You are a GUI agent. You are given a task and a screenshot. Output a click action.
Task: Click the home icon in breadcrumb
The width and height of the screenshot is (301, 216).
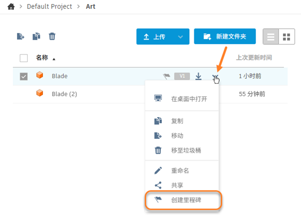pos(11,7)
